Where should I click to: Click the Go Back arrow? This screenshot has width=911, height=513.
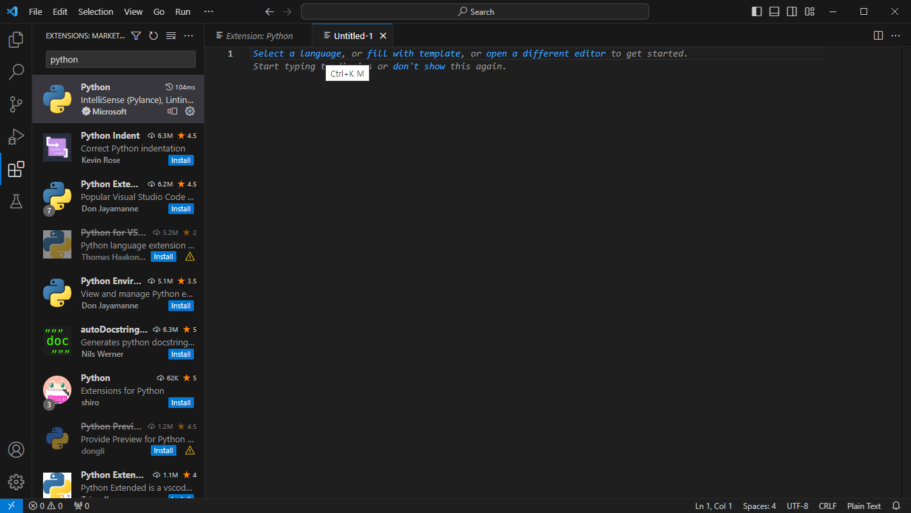(269, 11)
